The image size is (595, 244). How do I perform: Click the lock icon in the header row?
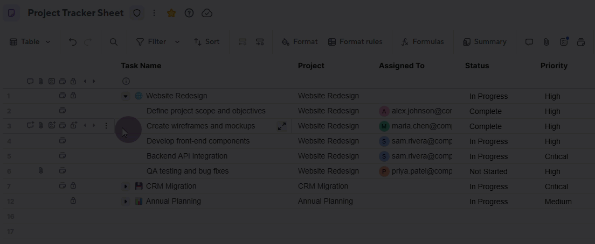click(73, 81)
